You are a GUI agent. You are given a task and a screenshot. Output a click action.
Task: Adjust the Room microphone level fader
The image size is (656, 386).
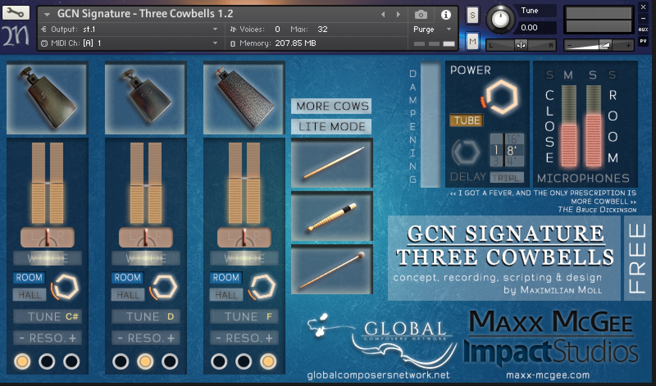coord(593,126)
